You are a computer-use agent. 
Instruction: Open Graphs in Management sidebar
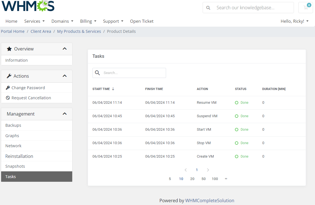point(37,136)
